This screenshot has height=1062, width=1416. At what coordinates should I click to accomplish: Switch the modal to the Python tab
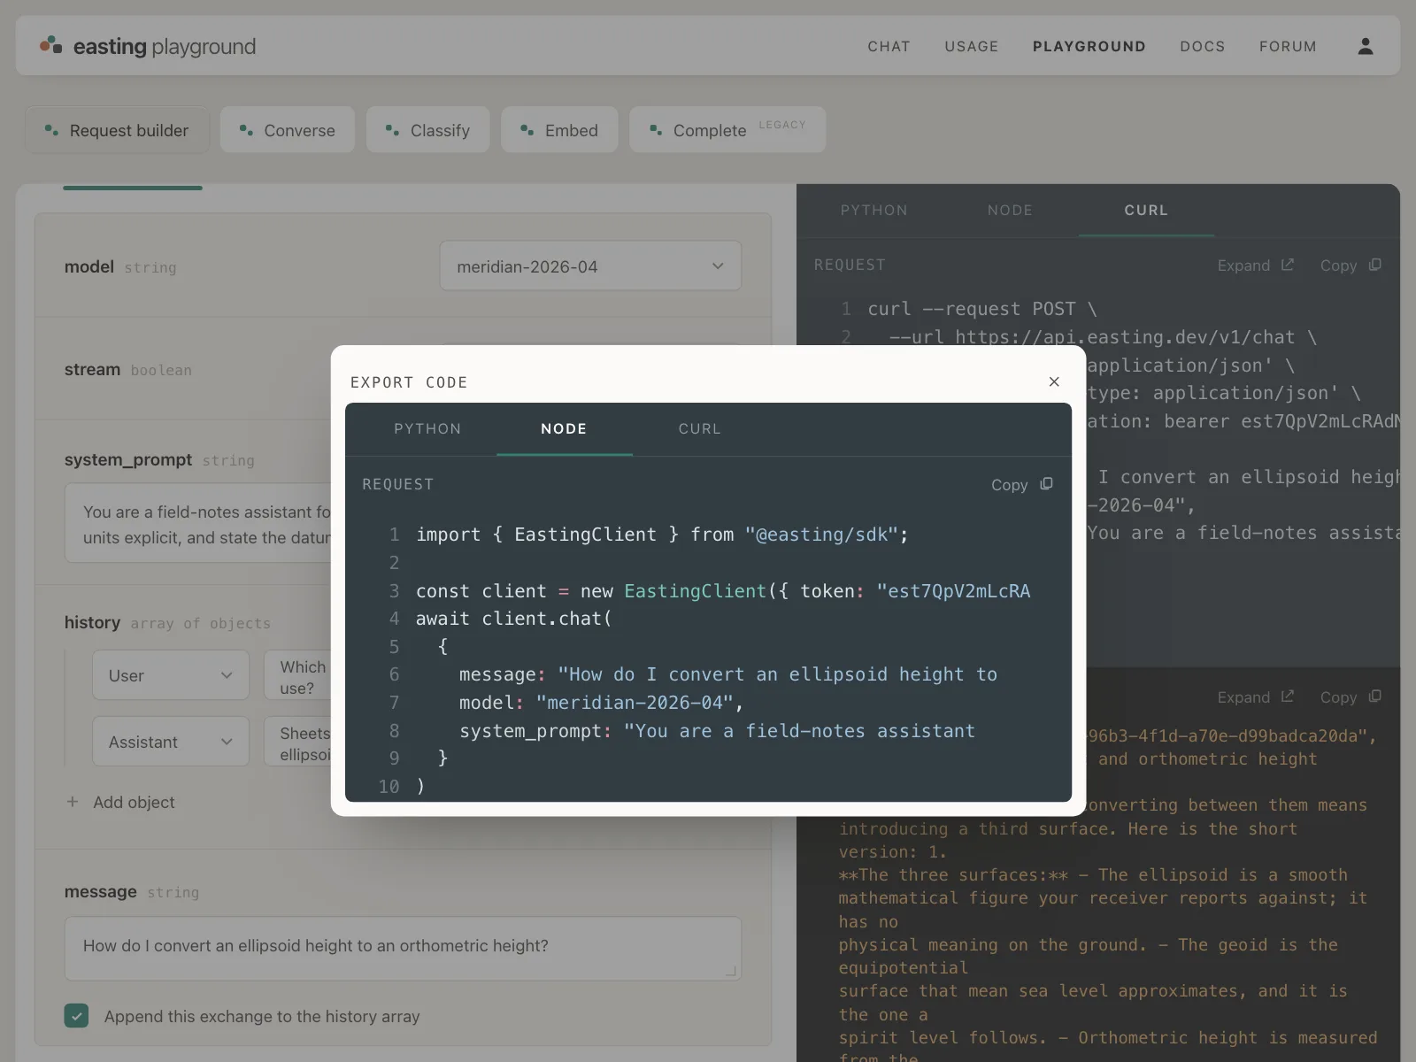click(427, 428)
